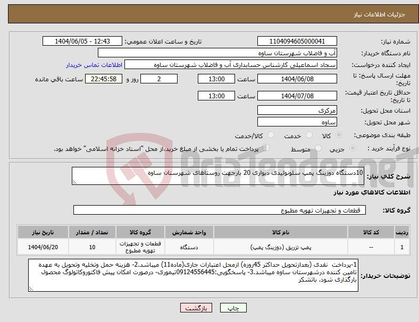Viewport: 419px width, 322px height.
Task: Click the quantity cell showing 10
Action: coord(92,247)
